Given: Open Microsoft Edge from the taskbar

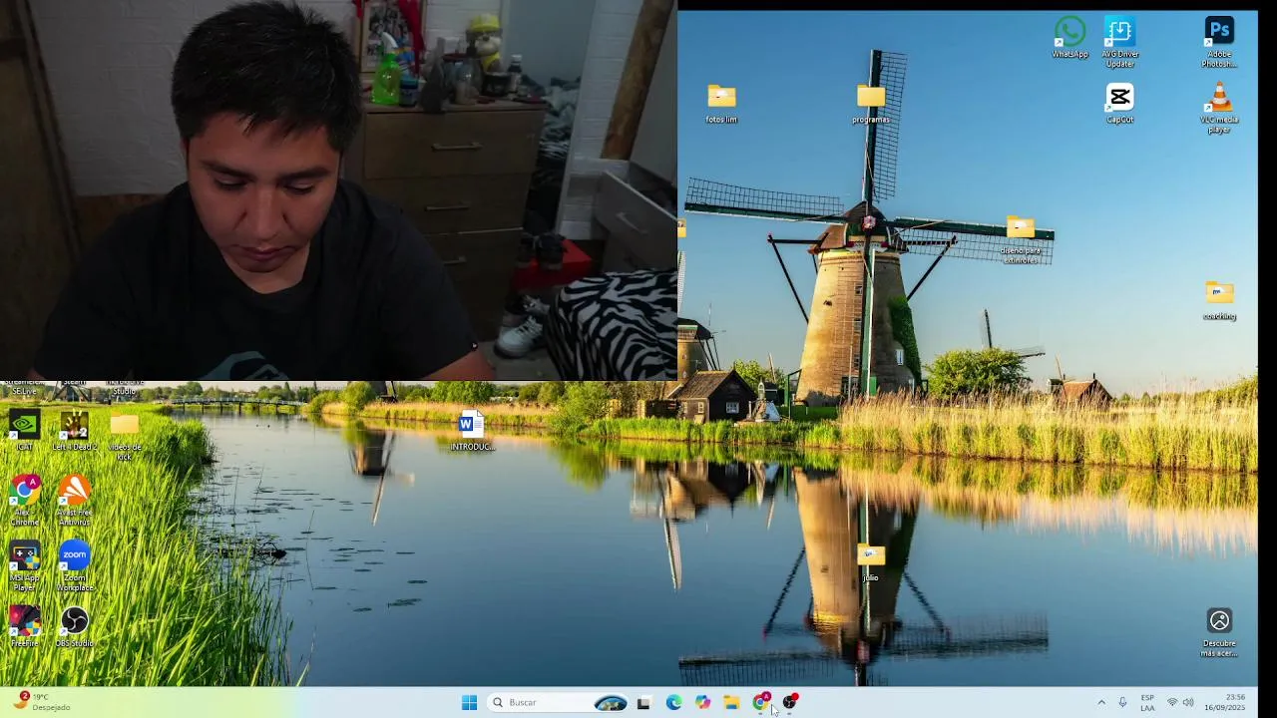Looking at the screenshot, I should point(673,702).
